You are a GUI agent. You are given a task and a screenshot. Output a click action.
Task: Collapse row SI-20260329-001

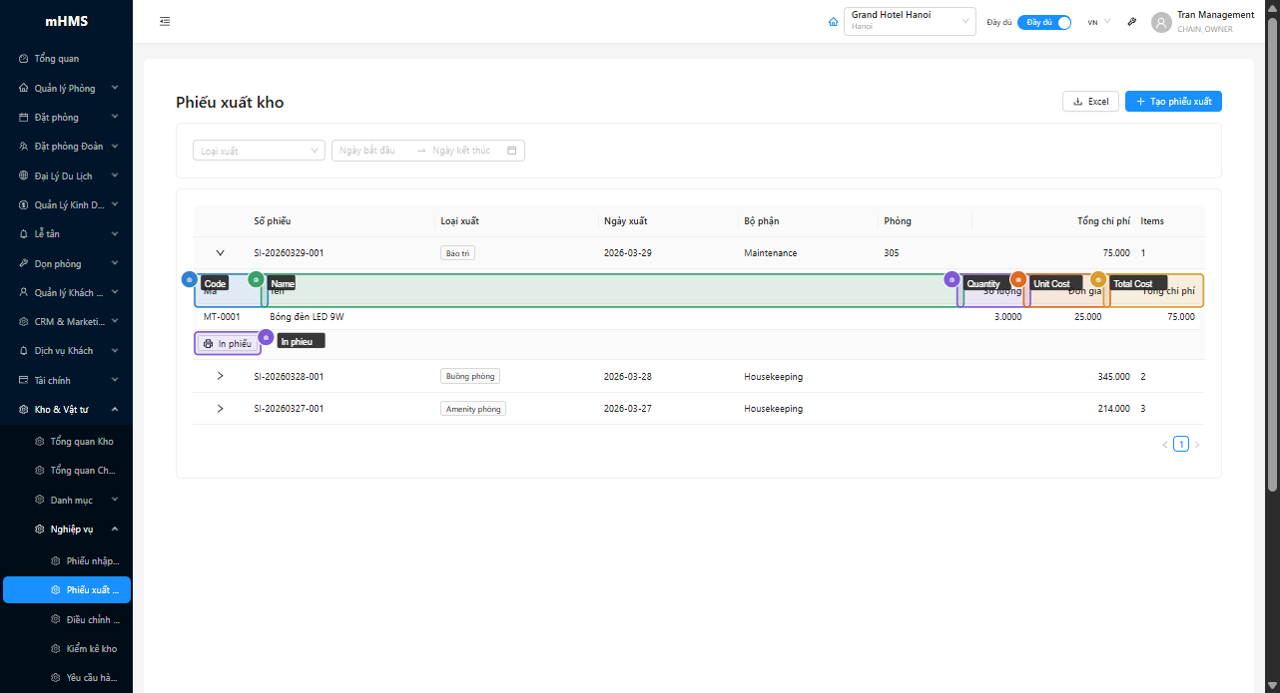pyautogui.click(x=221, y=253)
